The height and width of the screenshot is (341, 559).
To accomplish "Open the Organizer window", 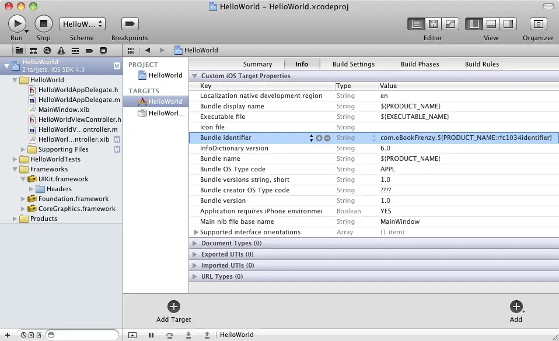I will tap(537, 24).
